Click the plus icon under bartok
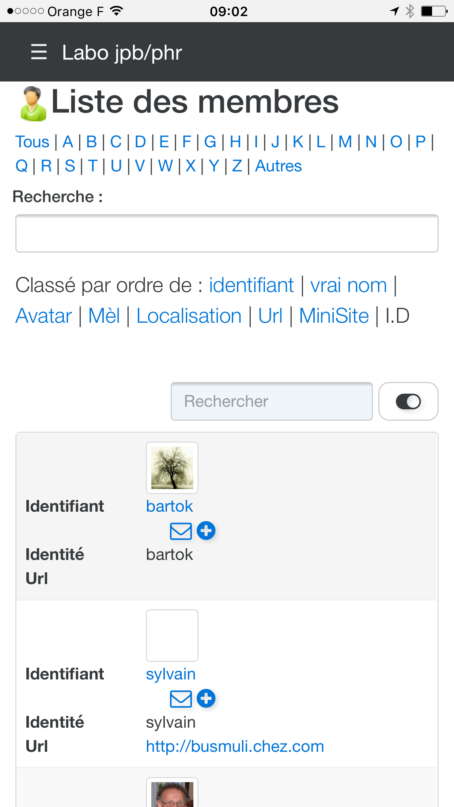The width and height of the screenshot is (454, 807). (x=206, y=531)
